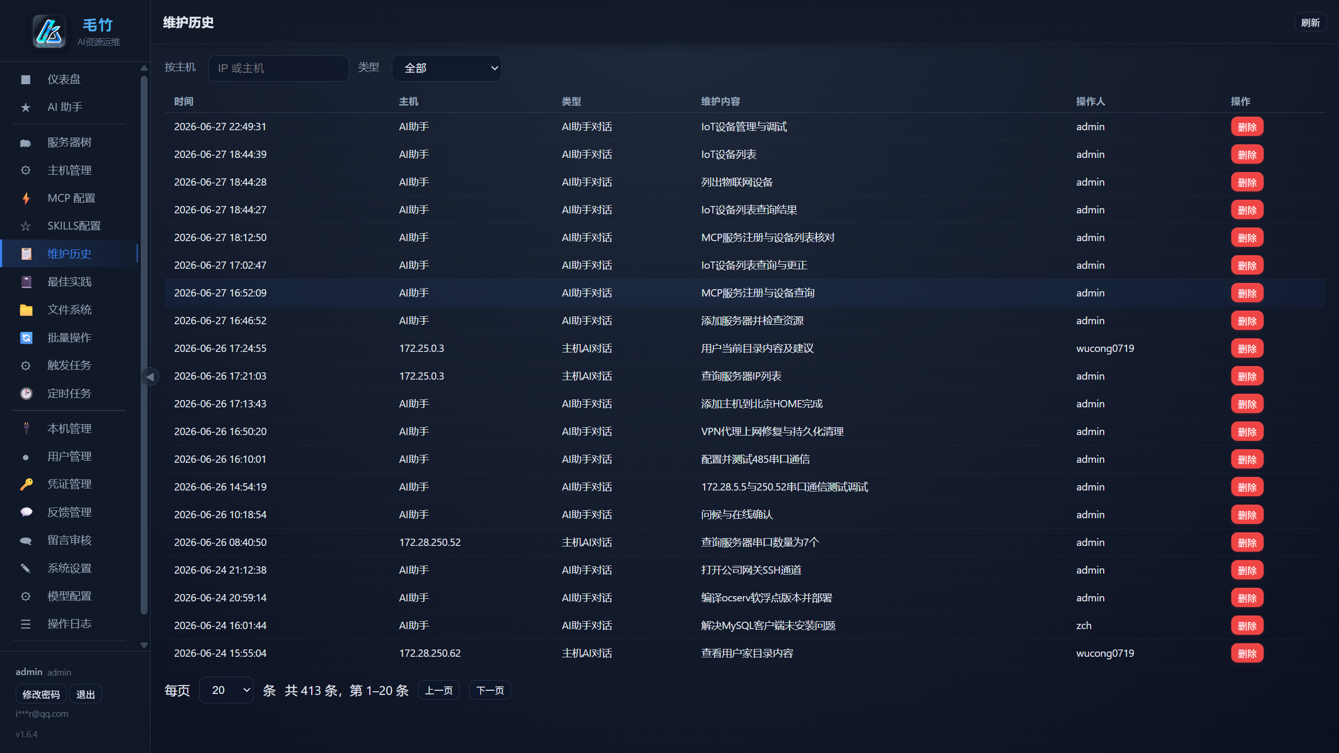The height and width of the screenshot is (753, 1339).
Task: Delete the 查看用户家目录内容 record
Action: click(1247, 654)
